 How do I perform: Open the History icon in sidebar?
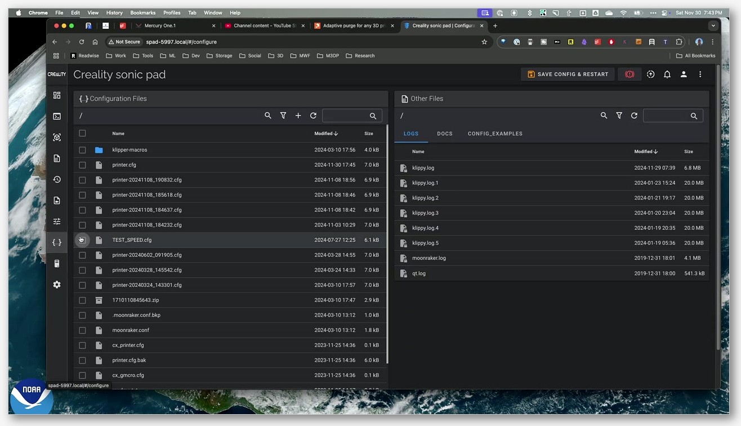tap(57, 179)
